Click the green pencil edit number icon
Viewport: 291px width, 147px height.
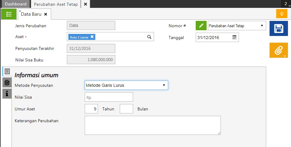point(201,26)
